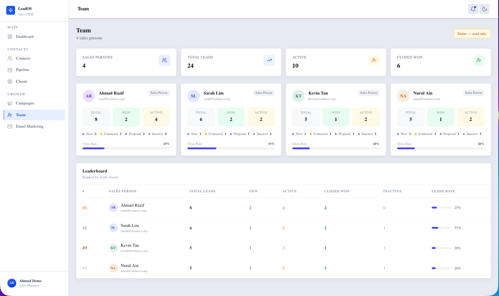Navigate to the Clients section
This screenshot has height=296, width=499.
[21, 82]
